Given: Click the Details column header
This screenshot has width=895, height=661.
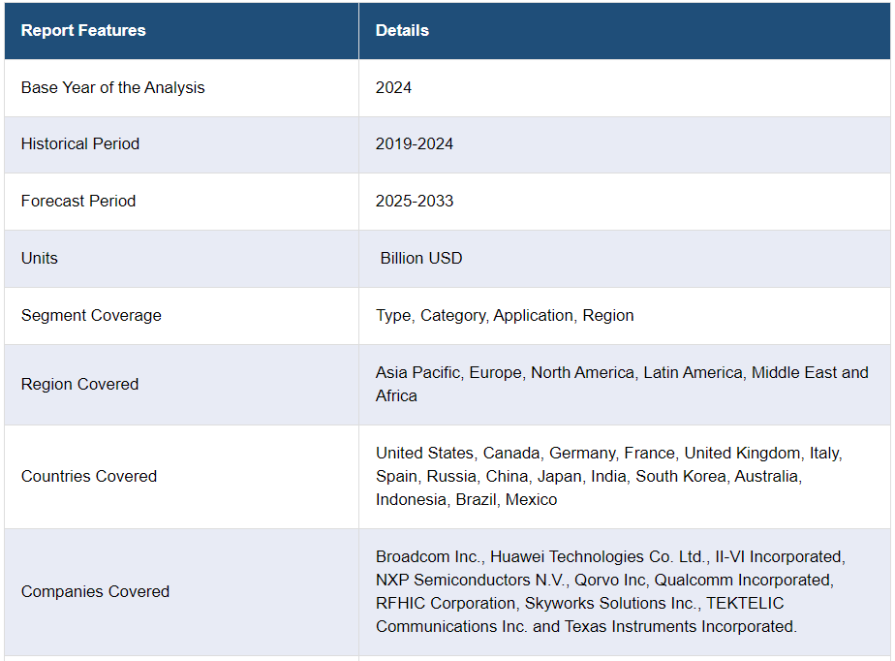Looking at the screenshot, I should tap(402, 30).
